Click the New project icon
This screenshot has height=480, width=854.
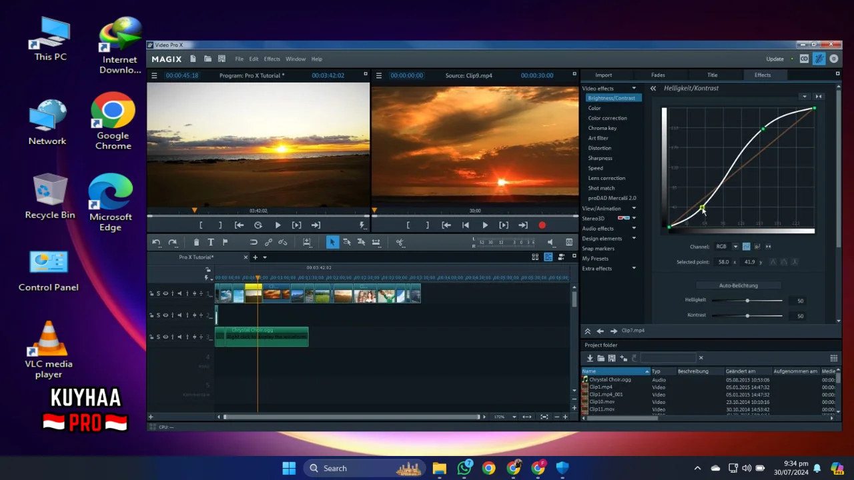(x=193, y=59)
